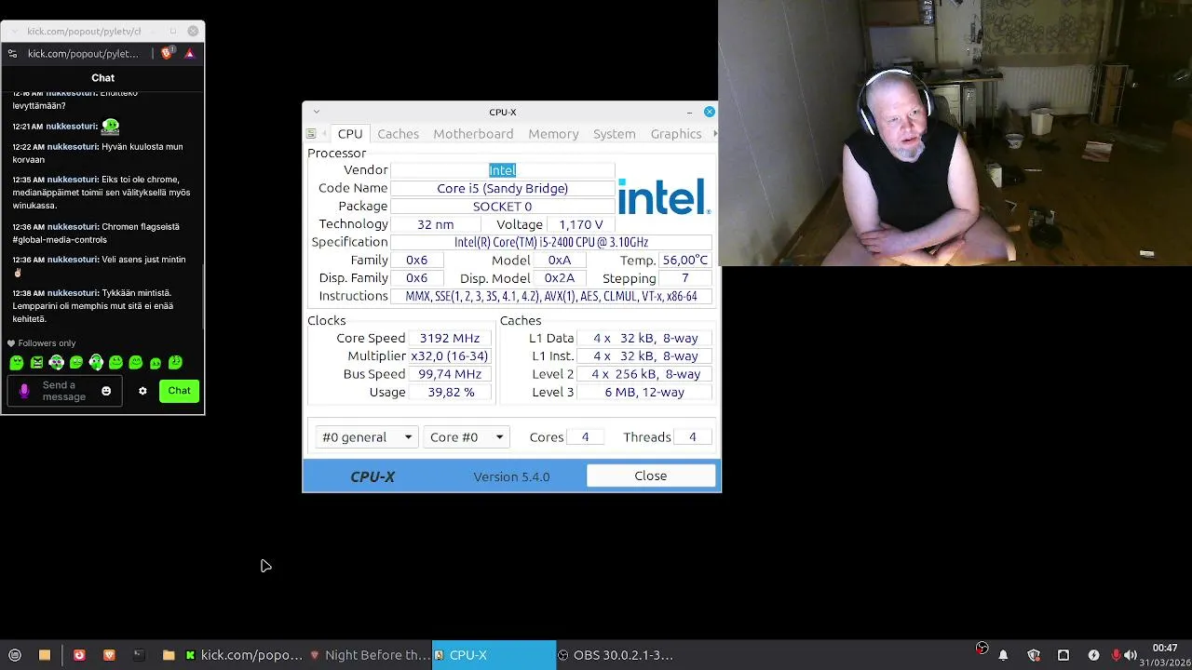Open the tab list icon left of CPU tab
This screenshot has height=670, width=1192.
click(311, 134)
